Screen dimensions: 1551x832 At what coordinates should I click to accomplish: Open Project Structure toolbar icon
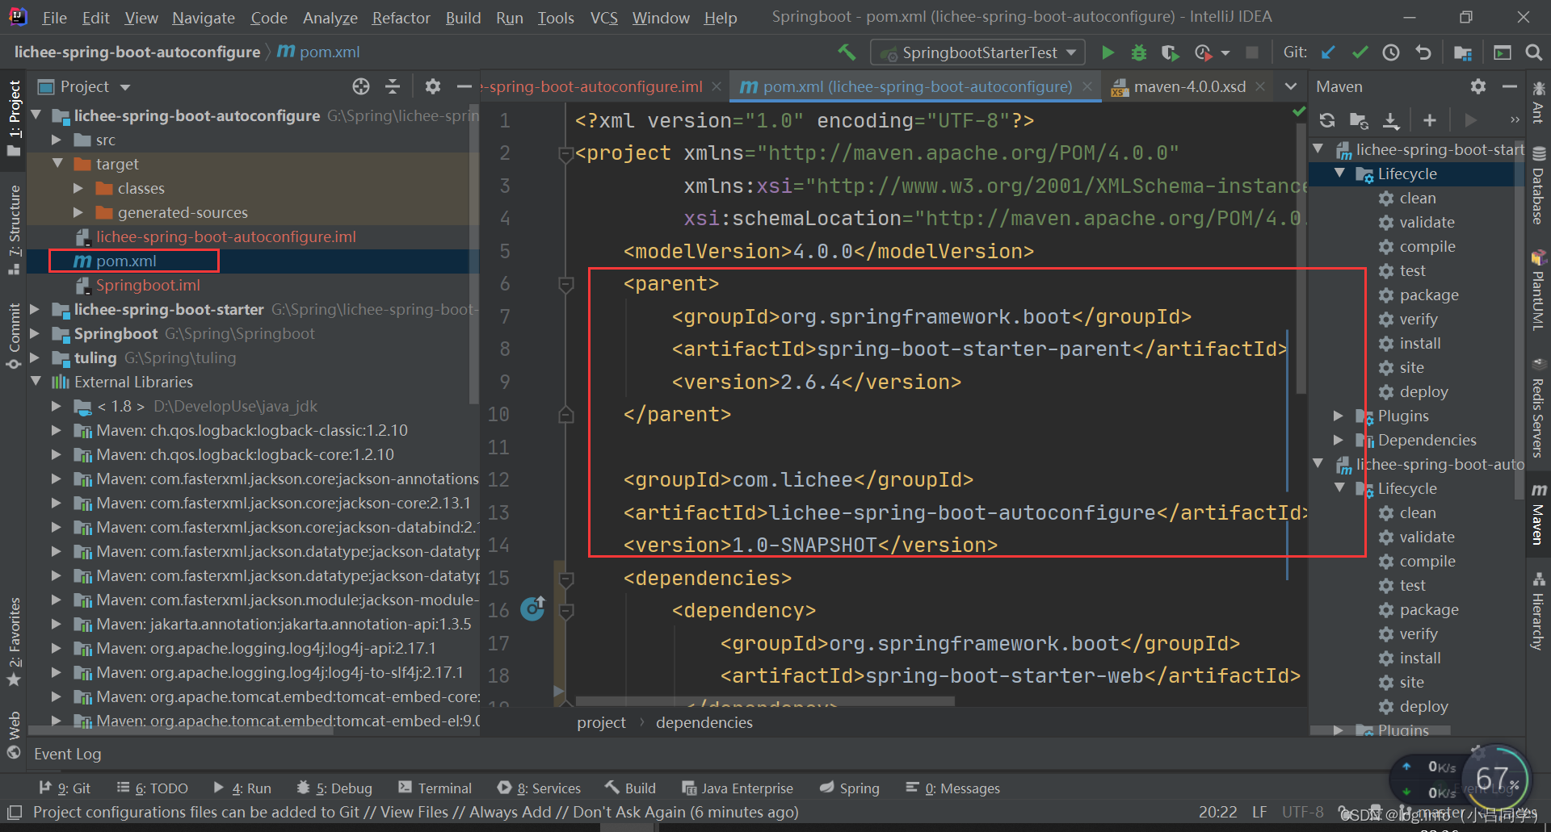[1463, 52]
